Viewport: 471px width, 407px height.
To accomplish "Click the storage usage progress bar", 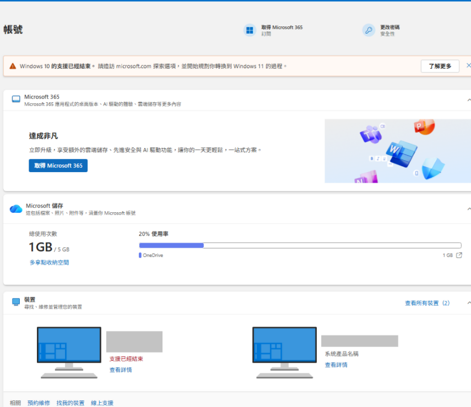I will [x=300, y=245].
